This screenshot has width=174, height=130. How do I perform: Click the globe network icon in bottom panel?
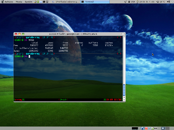(x=142, y=128)
